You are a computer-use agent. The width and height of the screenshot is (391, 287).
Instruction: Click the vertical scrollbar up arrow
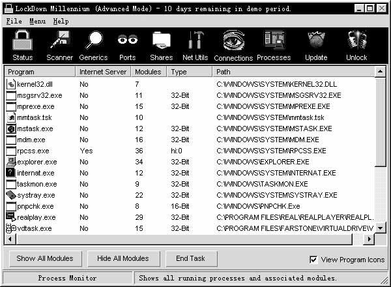pos(381,72)
